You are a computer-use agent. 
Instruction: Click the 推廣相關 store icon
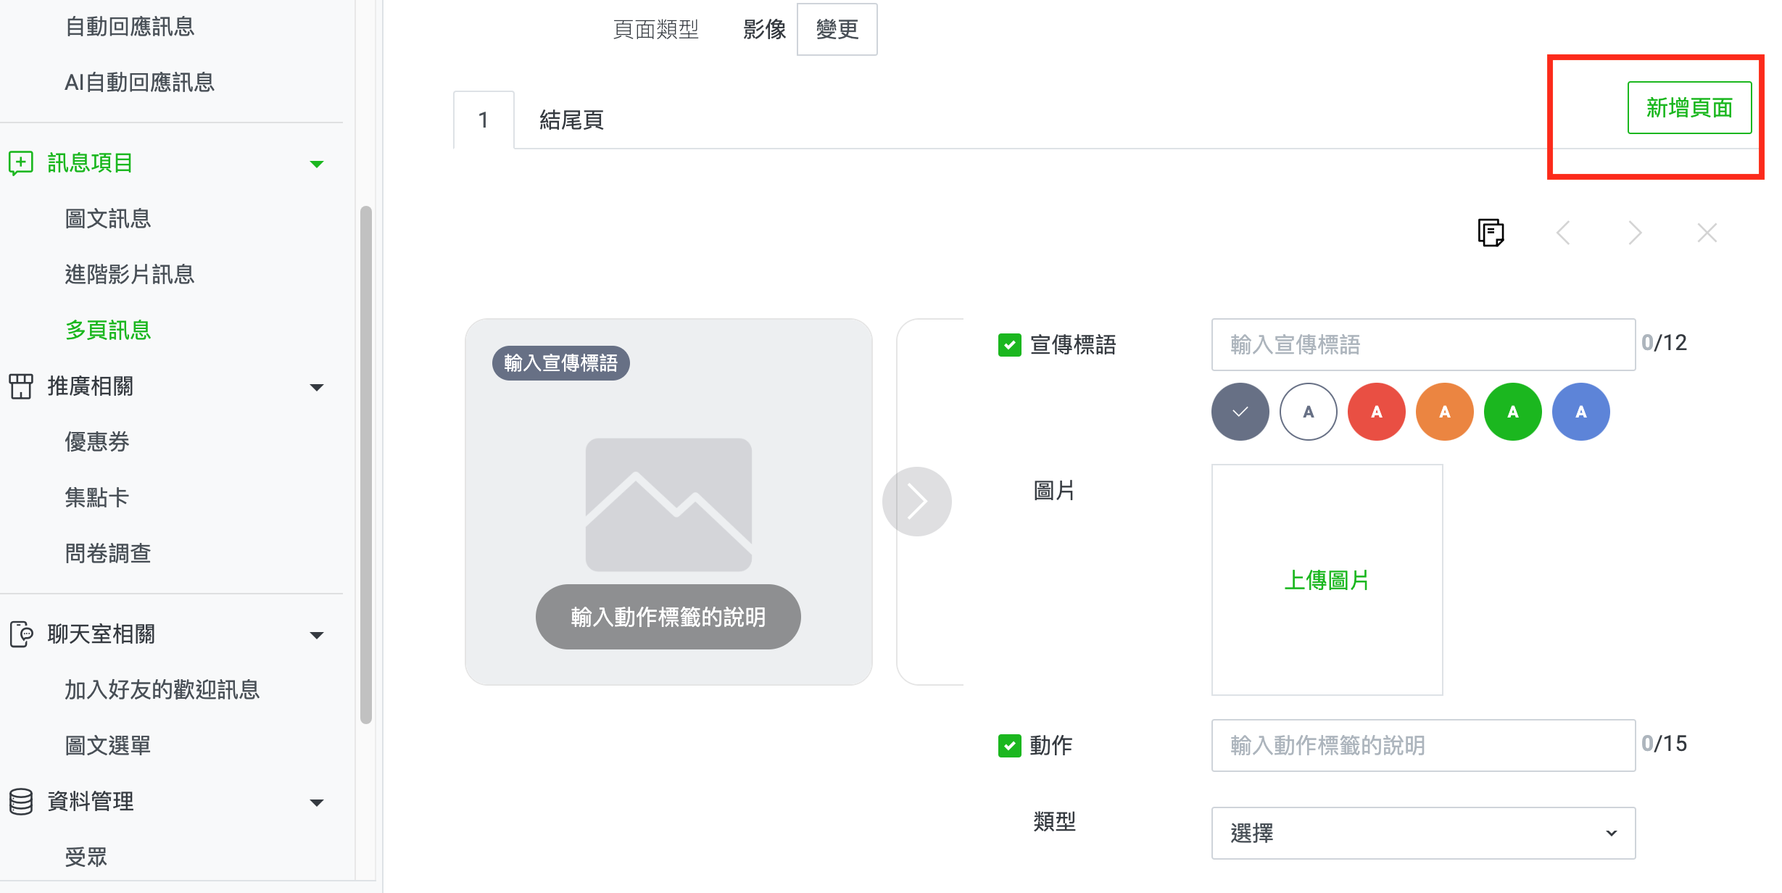[21, 386]
